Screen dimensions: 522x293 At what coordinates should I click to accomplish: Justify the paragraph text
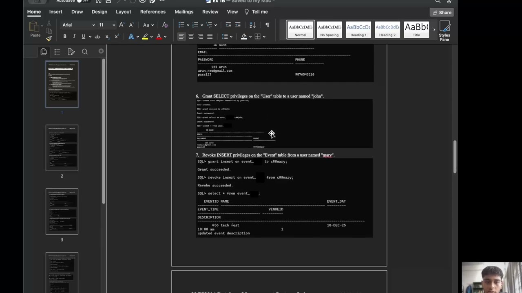point(210,37)
